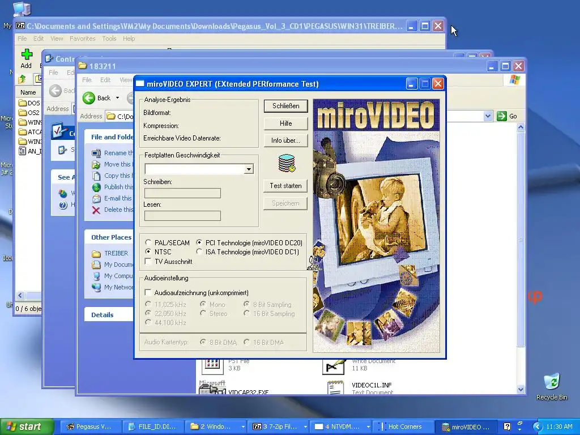
Task: Open FILE_ID.DI... taskbar button
Action: [x=153, y=427]
